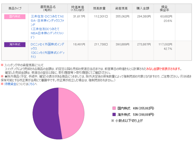Select the 117,002円 profit value
This screenshot has width=194, height=142.
165,45
